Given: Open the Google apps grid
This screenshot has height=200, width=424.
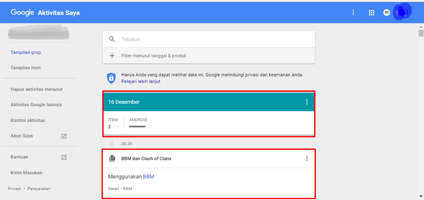Looking at the screenshot, I should (x=371, y=12).
